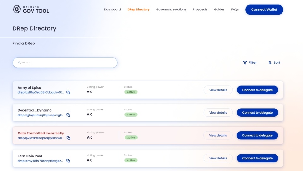Connect to delegate to Decentral_Dynamo

click(x=257, y=113)
